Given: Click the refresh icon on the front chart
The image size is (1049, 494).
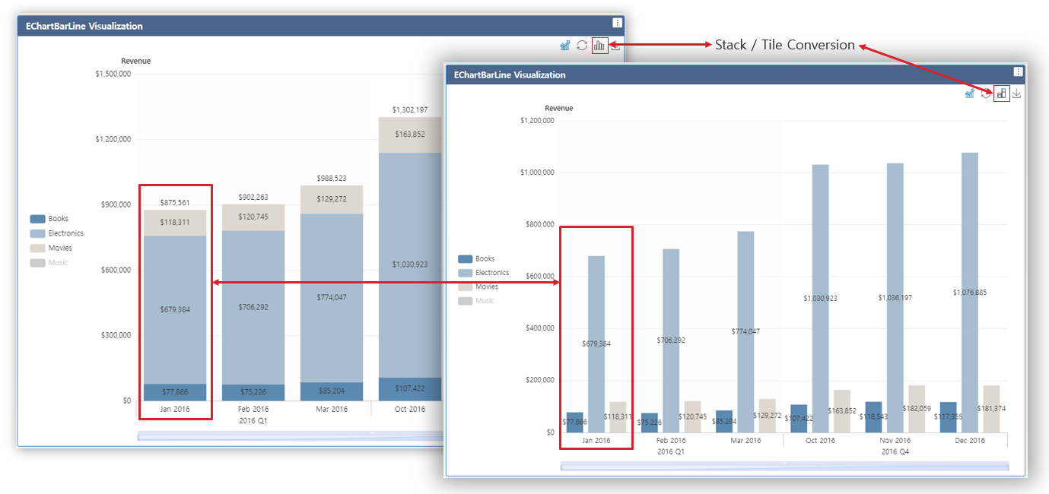Looking at the screenshot, I should [x=985, y=93].
